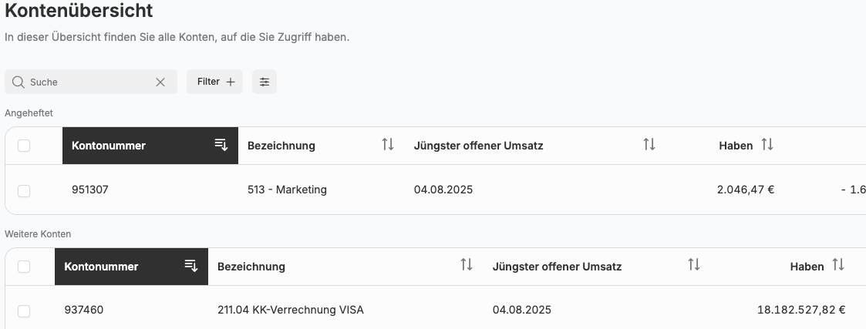Open account number 951307
The image size is (866, 329).
(x=90, y=190)
